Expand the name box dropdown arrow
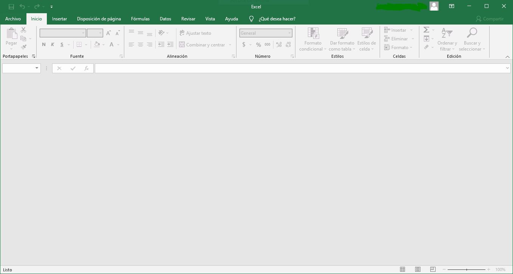Image resolution: width=513 pixels, height=274 pixels. tap(37, 68)
